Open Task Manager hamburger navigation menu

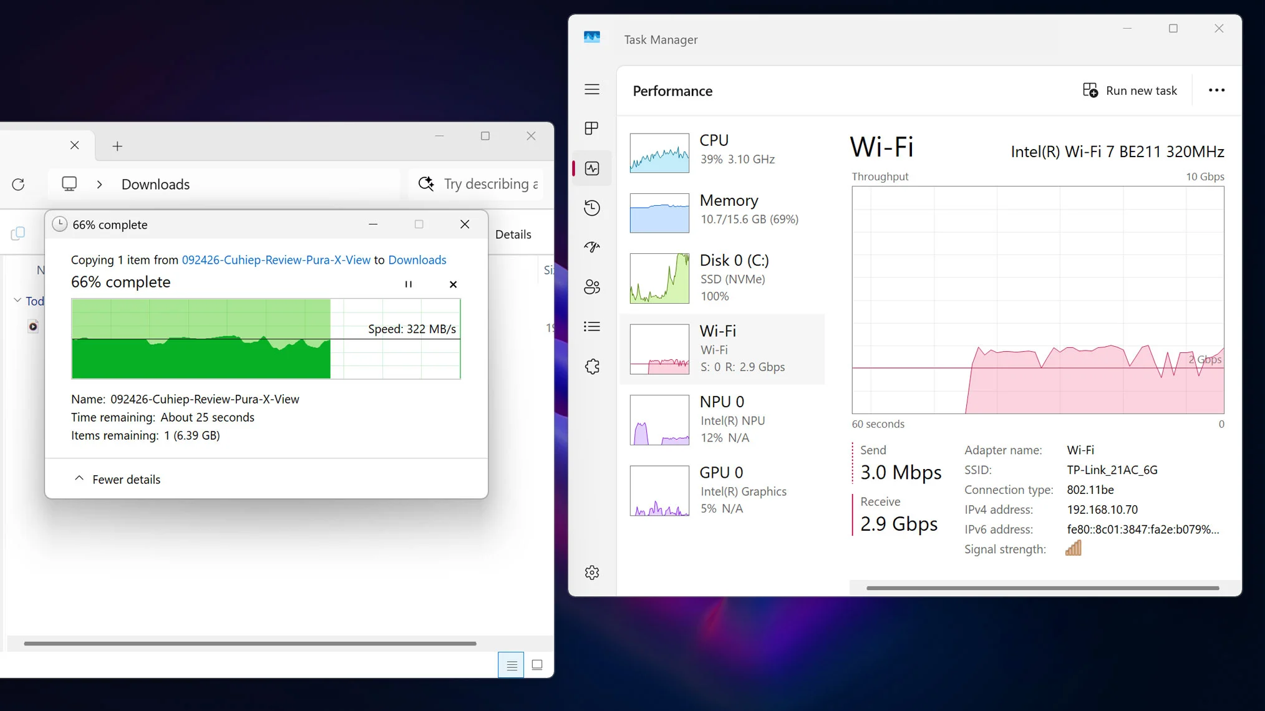(592, 89)
